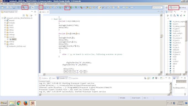Switch to the Tasks tab

click(52, 78)
